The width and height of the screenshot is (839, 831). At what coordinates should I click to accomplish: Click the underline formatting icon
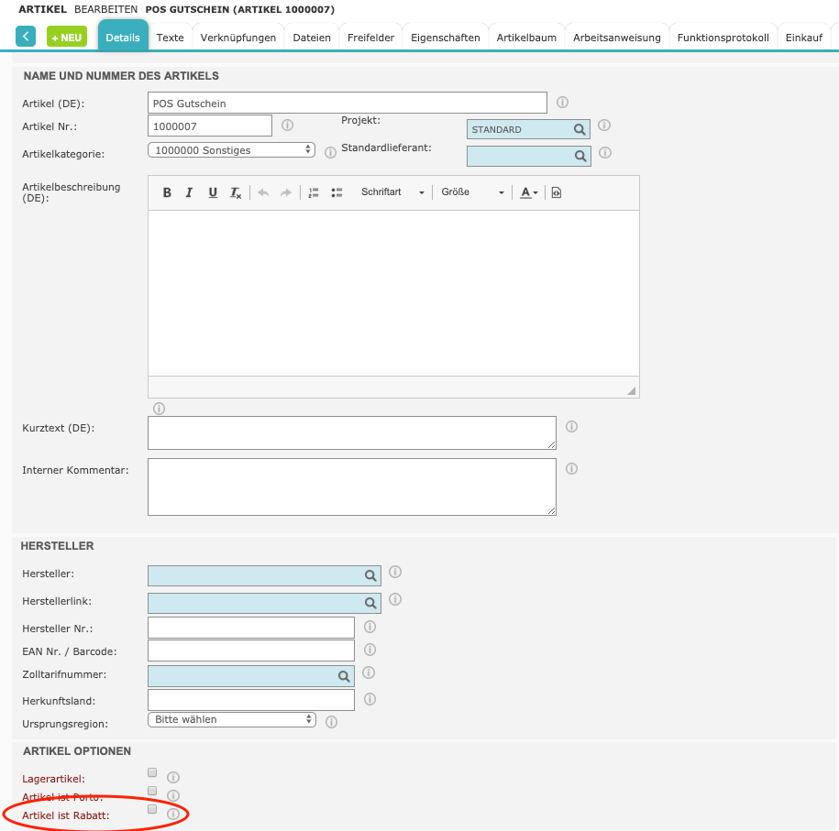[x=213, y=192]
